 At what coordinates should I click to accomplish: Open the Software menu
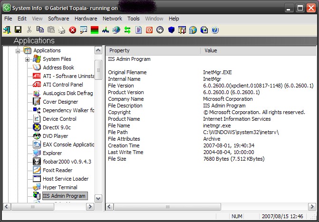(x=58, y=19)
